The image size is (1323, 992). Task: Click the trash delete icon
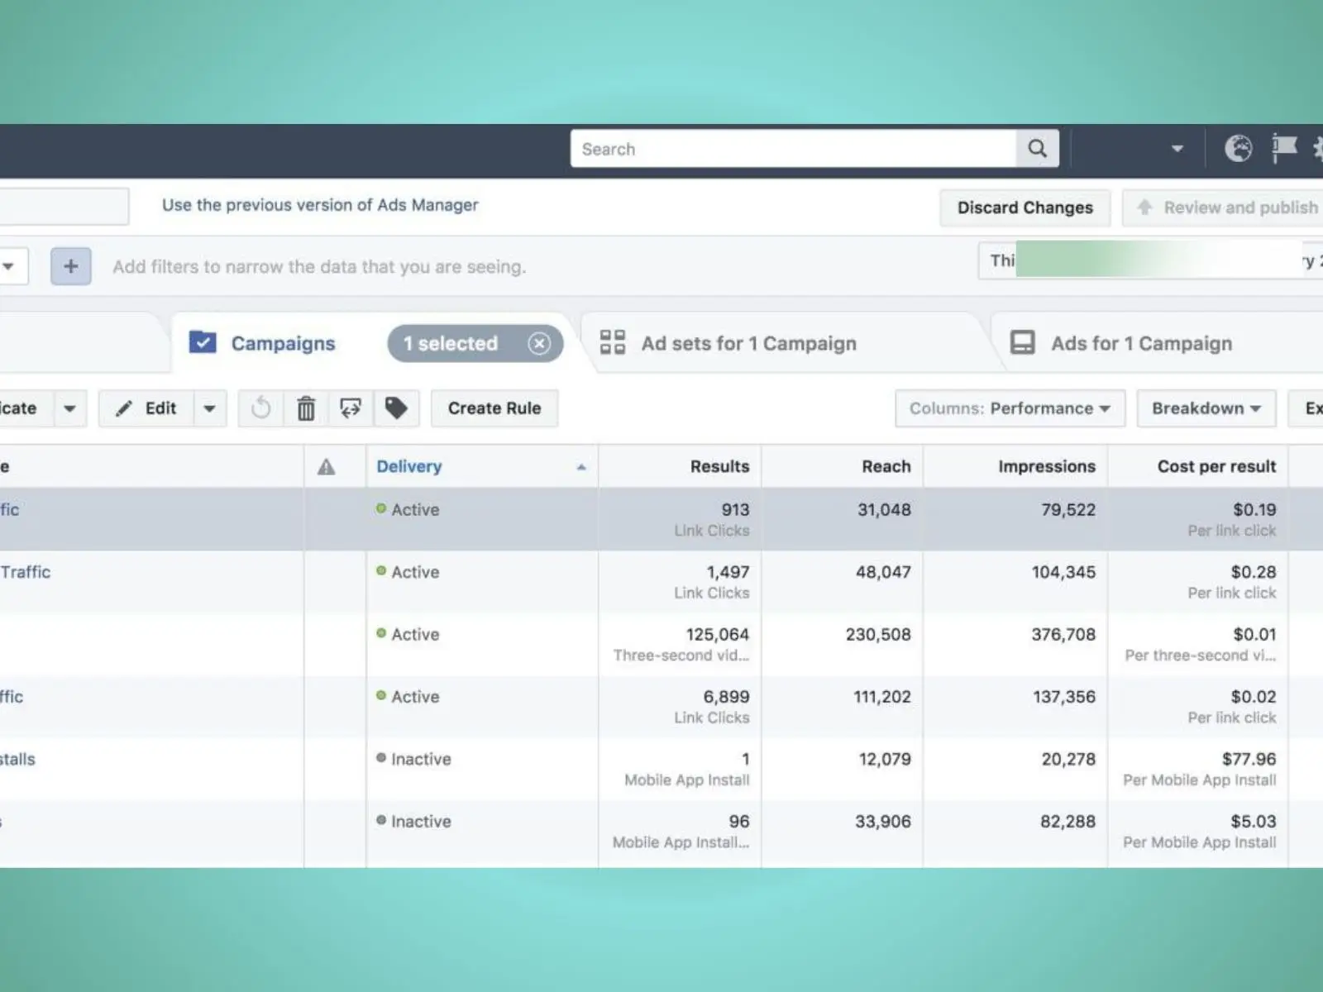click(x=306, y=408)
